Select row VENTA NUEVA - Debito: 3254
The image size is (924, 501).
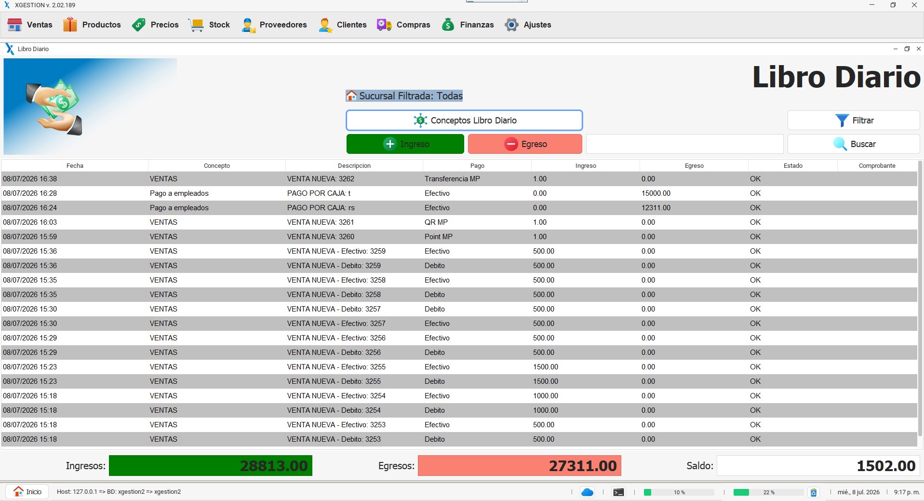(459, 410)
